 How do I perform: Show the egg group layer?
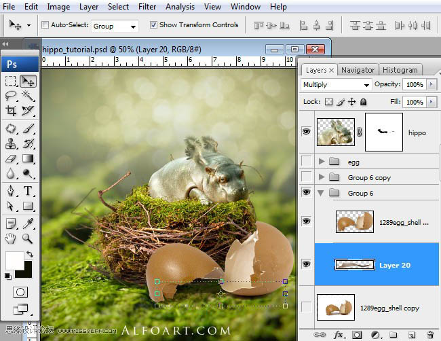pos(307,162)
